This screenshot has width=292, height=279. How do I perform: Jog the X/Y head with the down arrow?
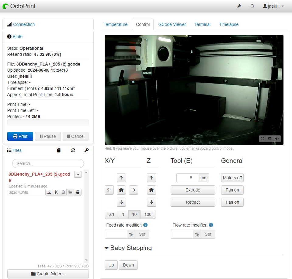coord(121,202)
